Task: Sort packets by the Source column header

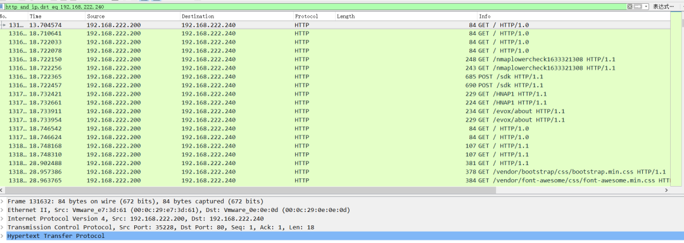Action: pyautogui.click(x=132, y=16)
